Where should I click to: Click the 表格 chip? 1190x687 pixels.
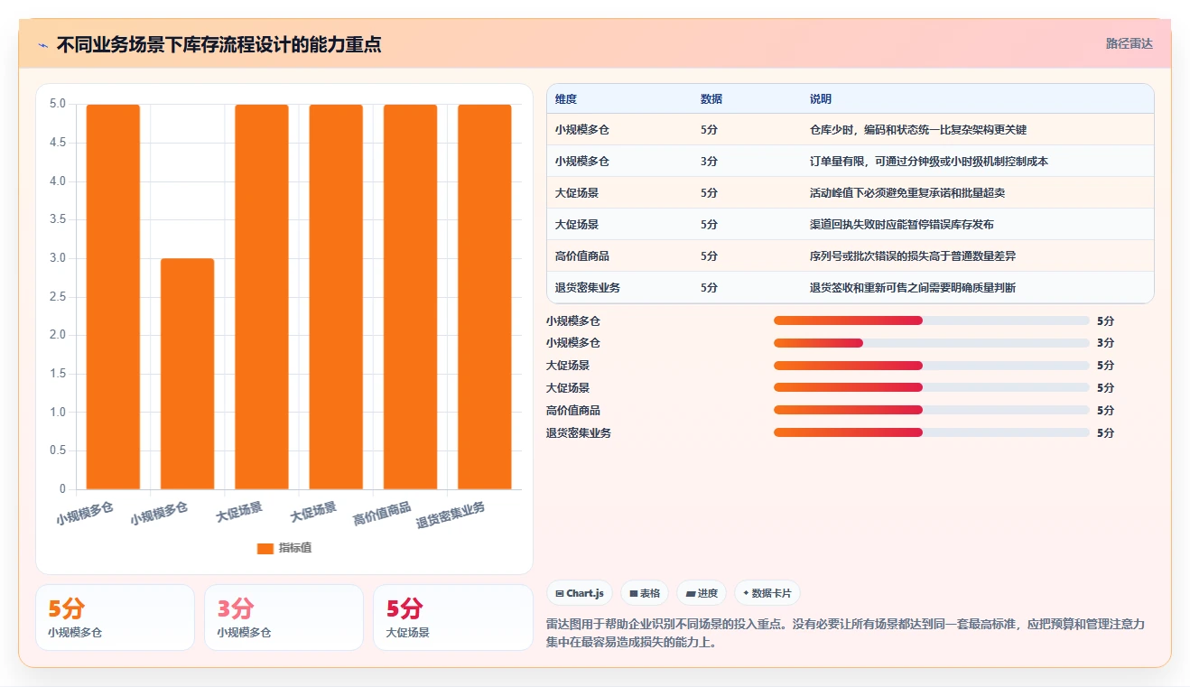pos(645,593)
